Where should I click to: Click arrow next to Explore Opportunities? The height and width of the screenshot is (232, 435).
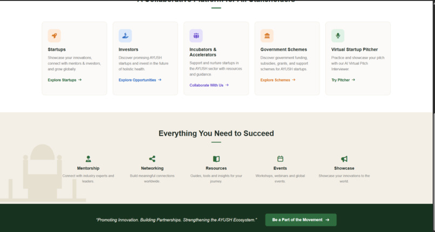(160, 80)
